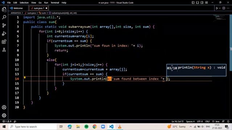The image size is (232, 130).
Task: Open the Go menu
Action: 40,3
